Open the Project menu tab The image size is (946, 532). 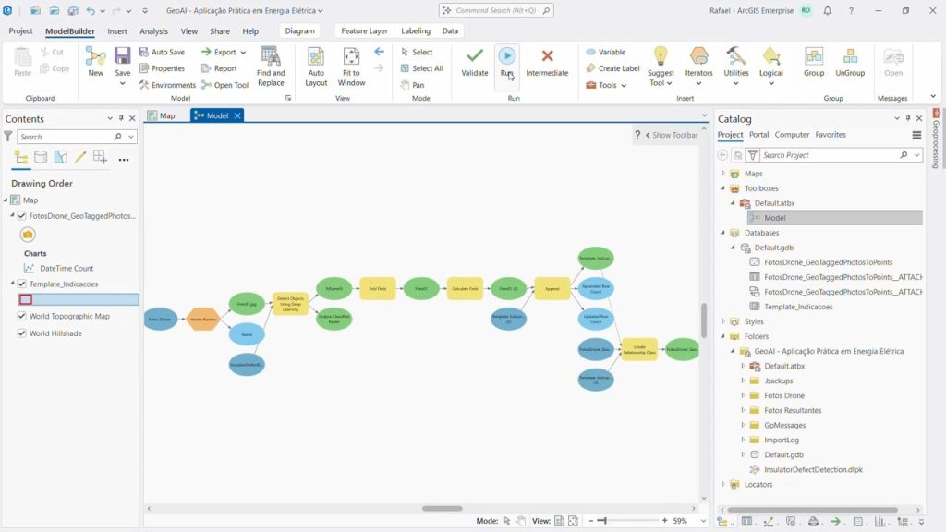(x=20, y=30)
